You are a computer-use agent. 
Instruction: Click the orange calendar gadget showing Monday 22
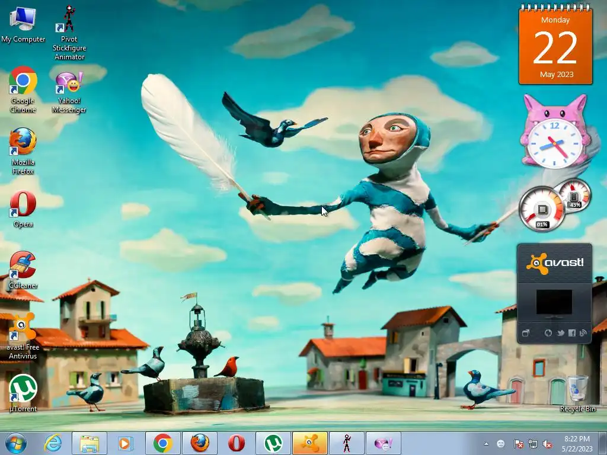point(555,44)
